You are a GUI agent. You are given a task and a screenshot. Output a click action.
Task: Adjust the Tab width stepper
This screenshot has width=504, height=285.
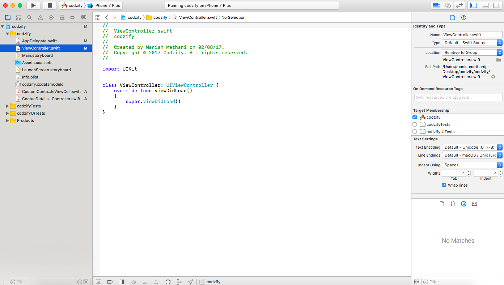469,173
